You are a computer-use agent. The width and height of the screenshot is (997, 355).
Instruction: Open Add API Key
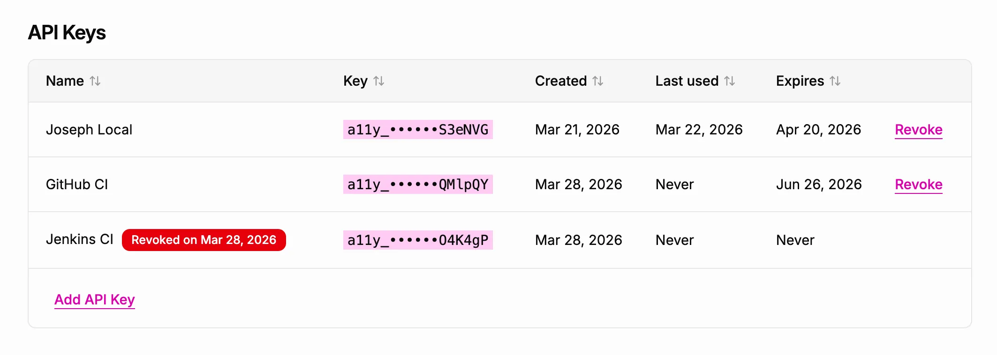coord(94,299)
